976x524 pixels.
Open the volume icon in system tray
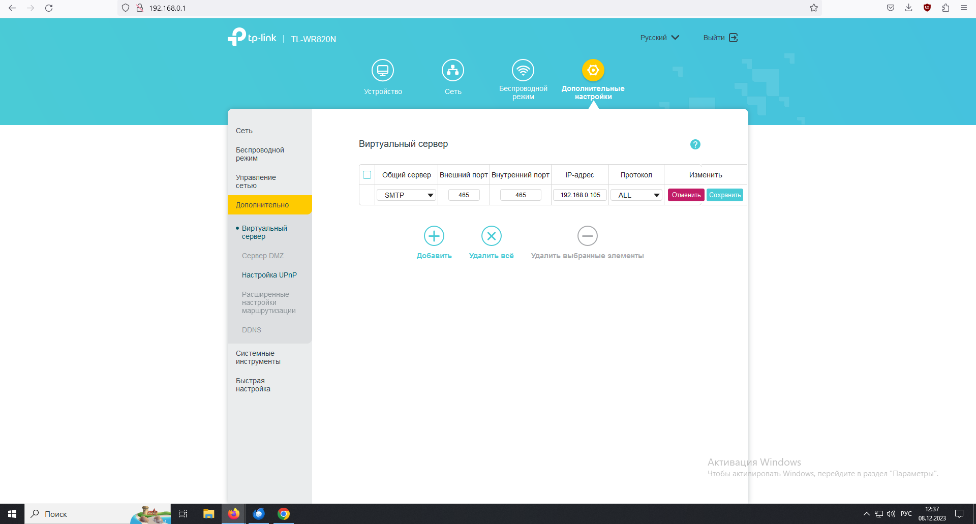(x=891, y=514)
